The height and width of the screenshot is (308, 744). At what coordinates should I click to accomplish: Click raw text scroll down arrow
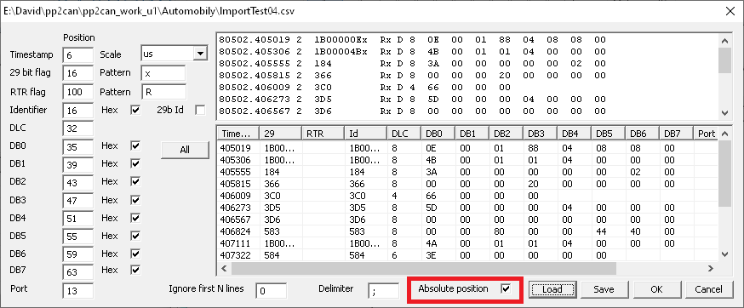click(724, 113)
